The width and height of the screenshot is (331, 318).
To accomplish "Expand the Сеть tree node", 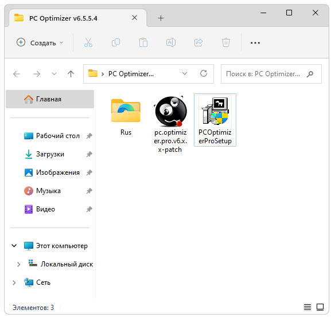I will tap(14, 282).
